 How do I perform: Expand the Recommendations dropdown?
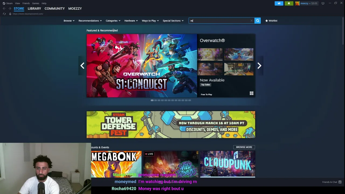(90, 21)
